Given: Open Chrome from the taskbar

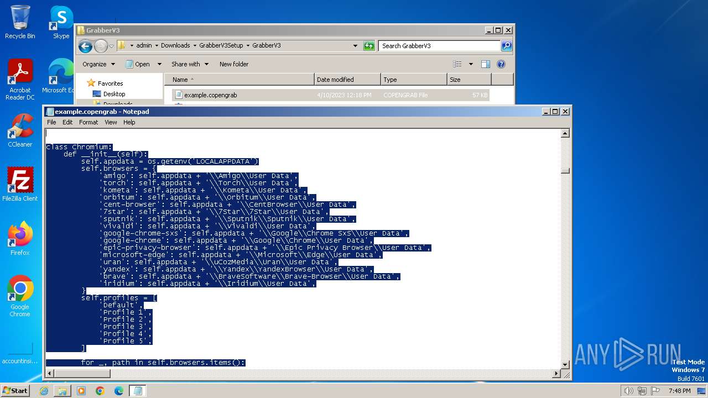Looking at the screenshot, I should (x=100, y=391).
